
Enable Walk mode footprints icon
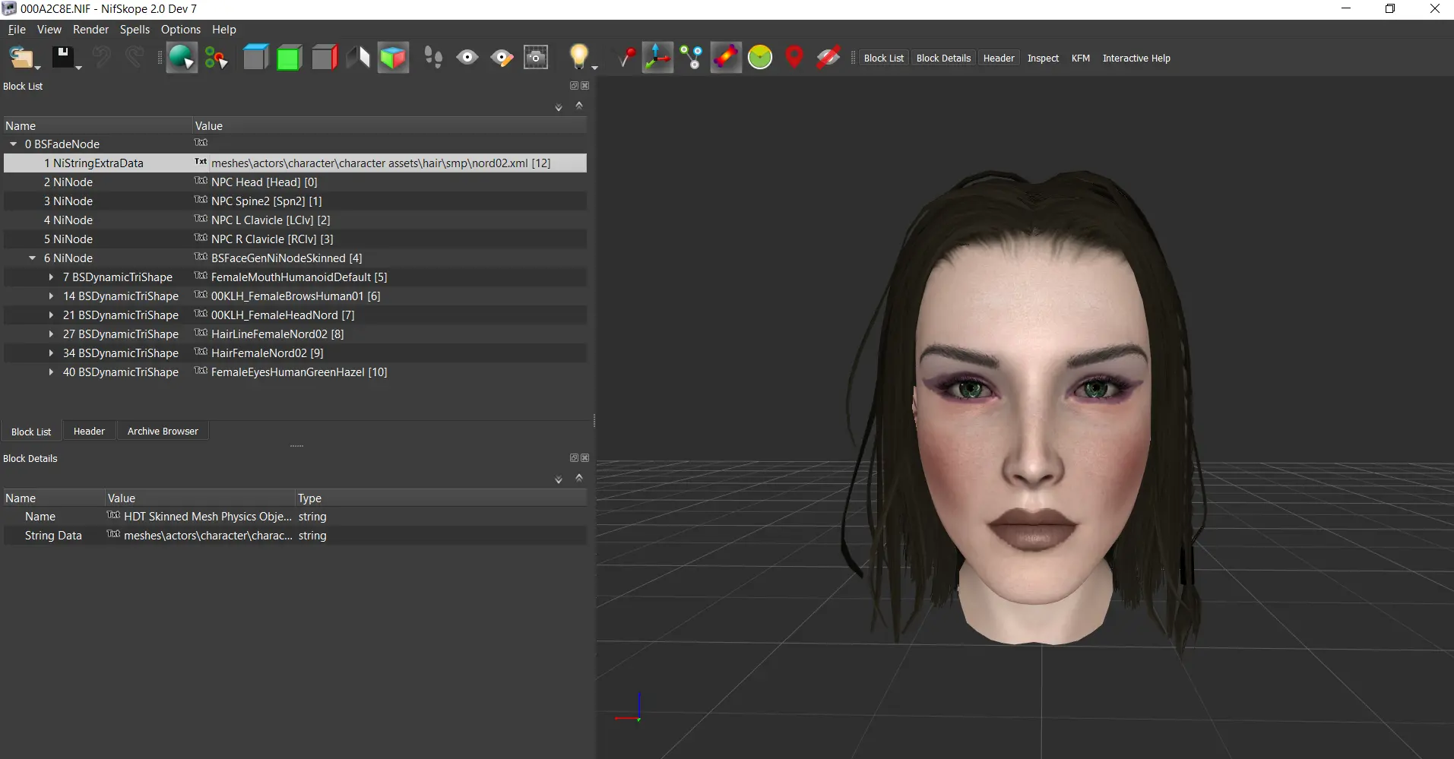(433, 58)
